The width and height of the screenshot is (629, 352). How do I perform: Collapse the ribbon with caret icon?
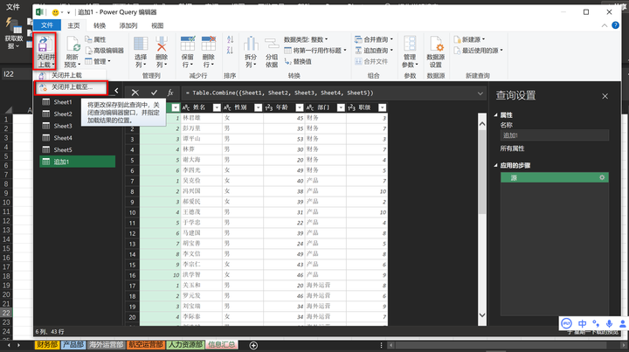pyautogui.click(x=605, y=25)
